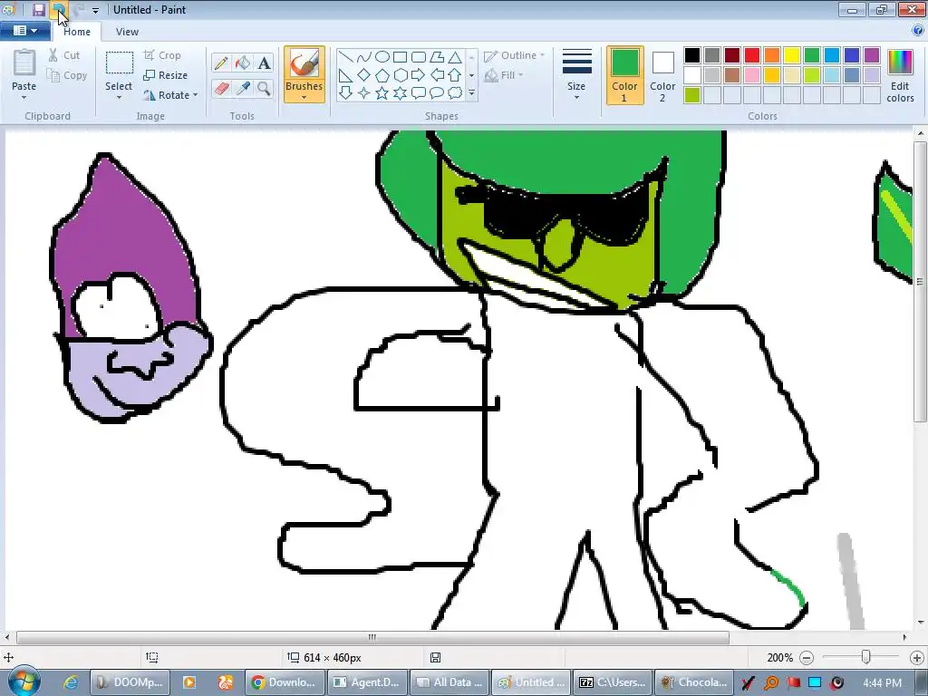Open the blue Paint file menu button
Image resolution: width=928 pixels, height=696 pixels.
coord(24,31)
